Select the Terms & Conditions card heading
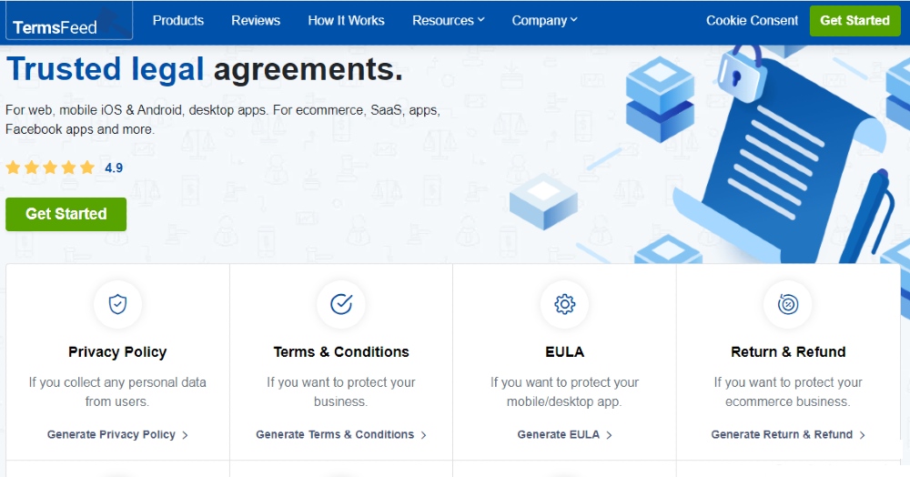 [x=341, y=352]
